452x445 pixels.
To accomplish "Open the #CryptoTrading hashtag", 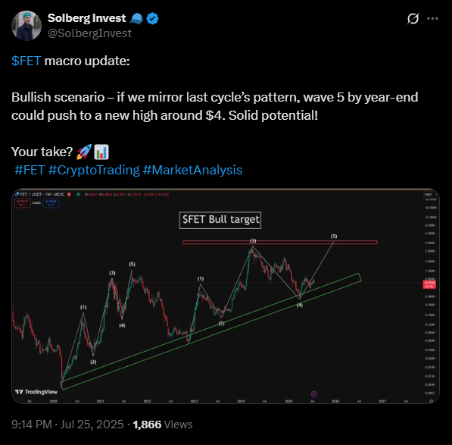I will pos(94,170).
